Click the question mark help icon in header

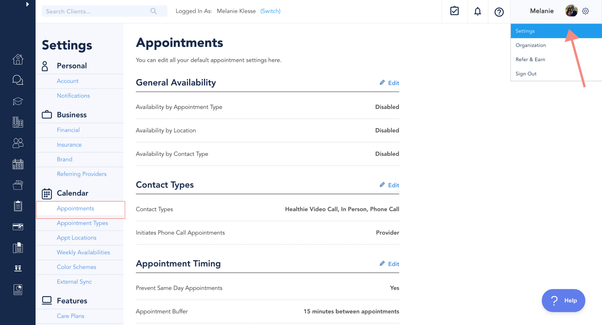click(x=499, y=12)
